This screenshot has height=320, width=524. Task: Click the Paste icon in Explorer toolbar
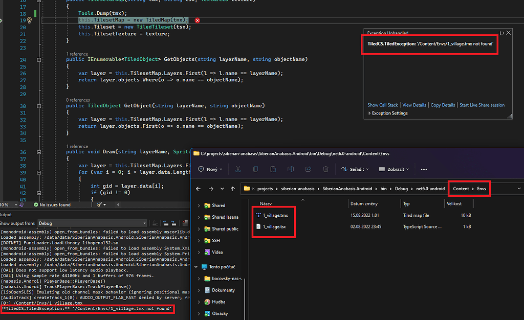tap(273, 169)
